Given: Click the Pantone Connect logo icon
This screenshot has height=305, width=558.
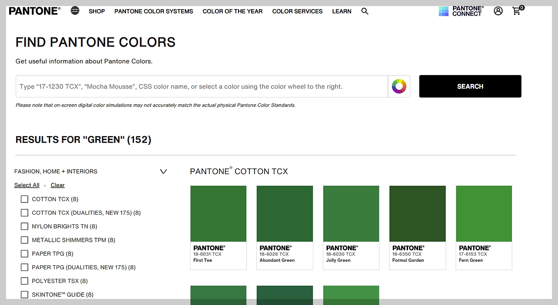Looking at the screenshot, I should tap(444, 11).
